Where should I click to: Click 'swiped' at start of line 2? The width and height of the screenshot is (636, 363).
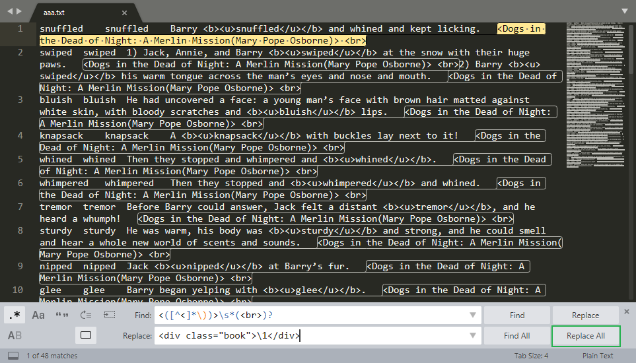56,53
